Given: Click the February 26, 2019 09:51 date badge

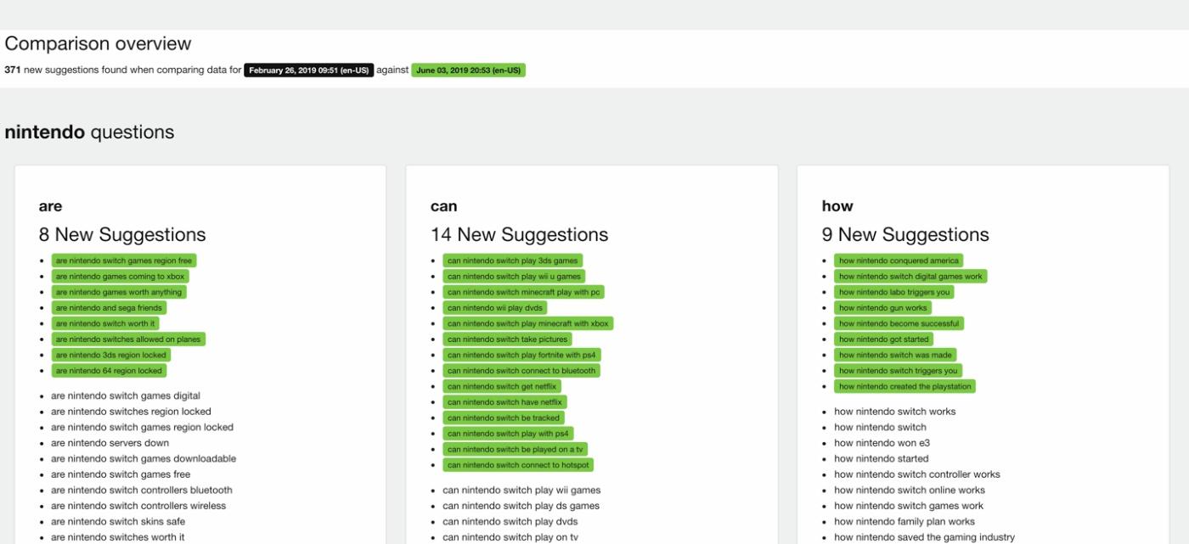Looking at the screenshot, I should coord(309,70).
